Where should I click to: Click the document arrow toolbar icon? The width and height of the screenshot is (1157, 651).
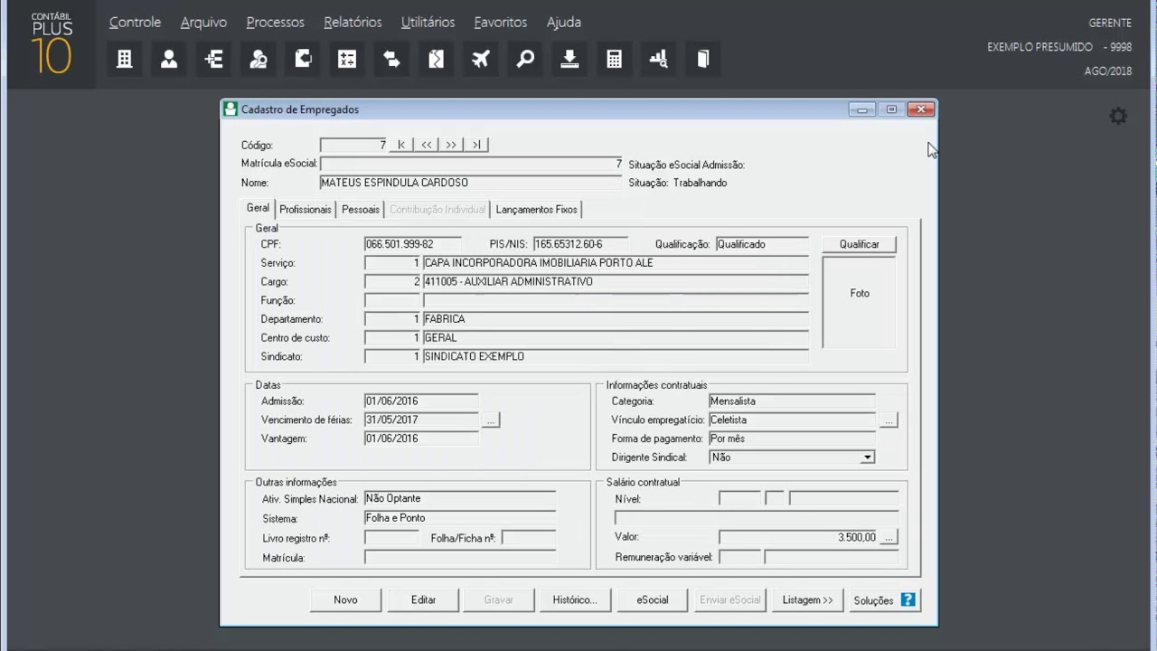(303, 59)
